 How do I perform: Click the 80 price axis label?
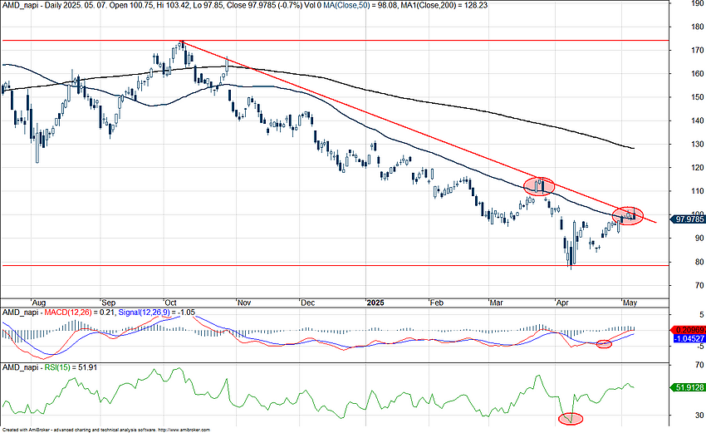click(699, 262)
